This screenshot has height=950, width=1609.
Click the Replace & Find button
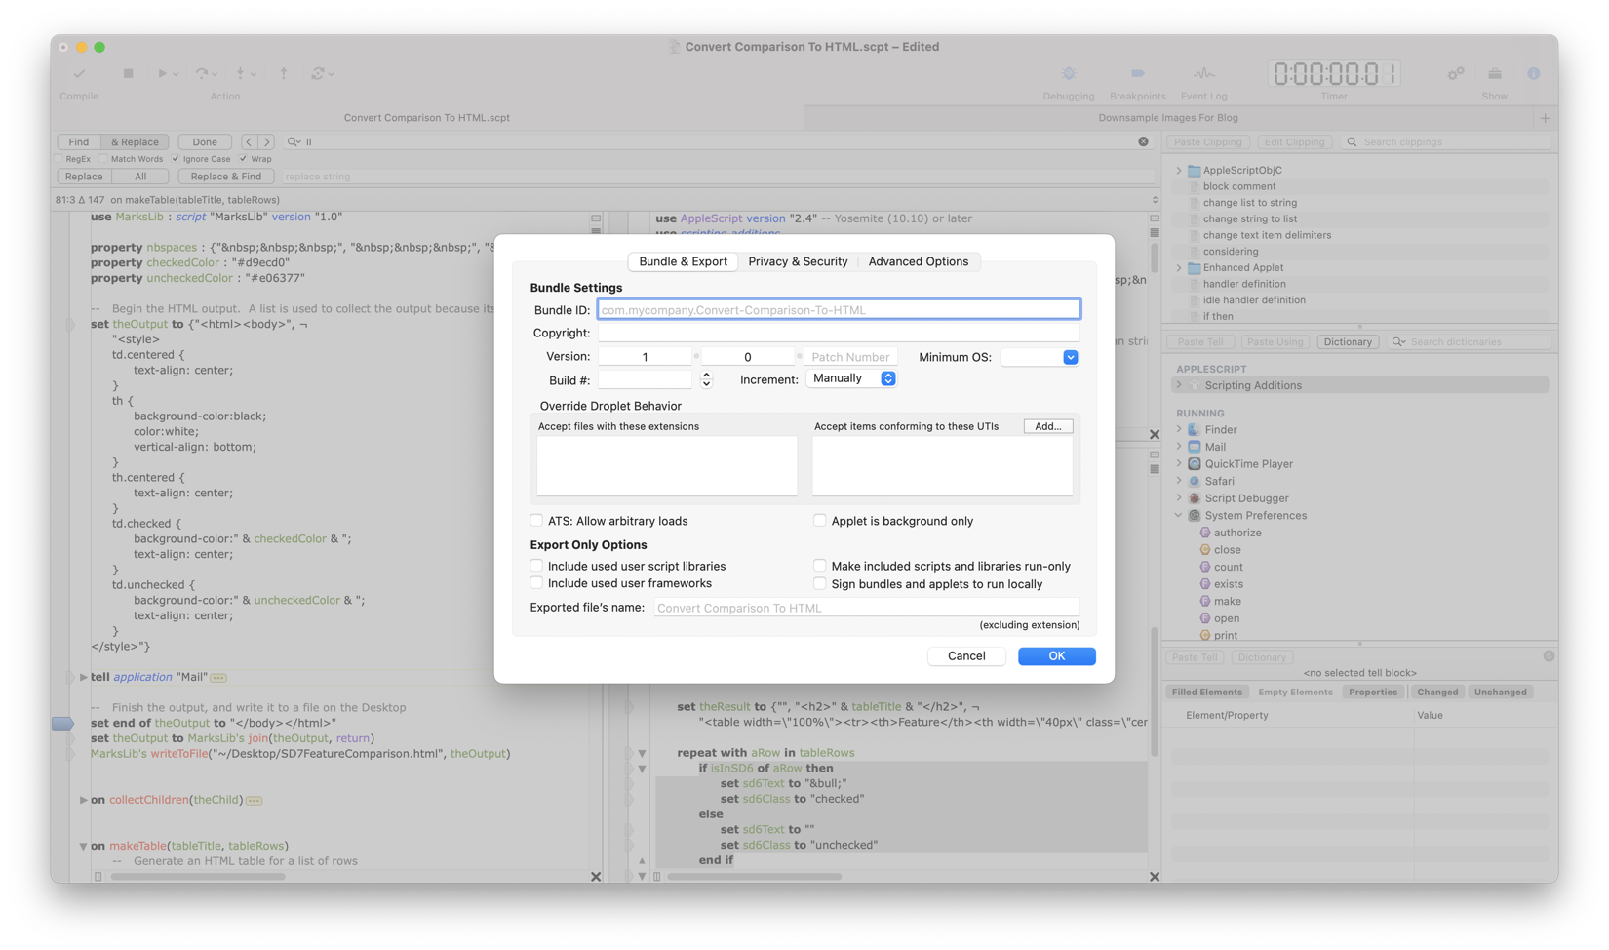[226, 177]
